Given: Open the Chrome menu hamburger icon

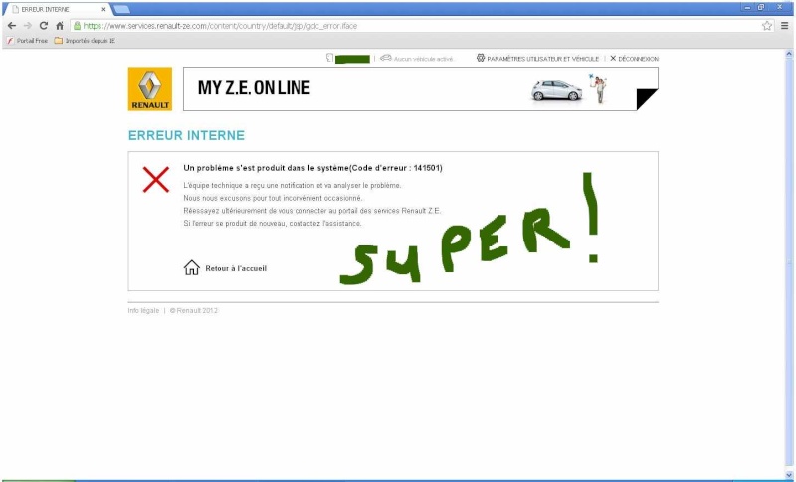Looking at the screenshot, I should click(785, 25).
